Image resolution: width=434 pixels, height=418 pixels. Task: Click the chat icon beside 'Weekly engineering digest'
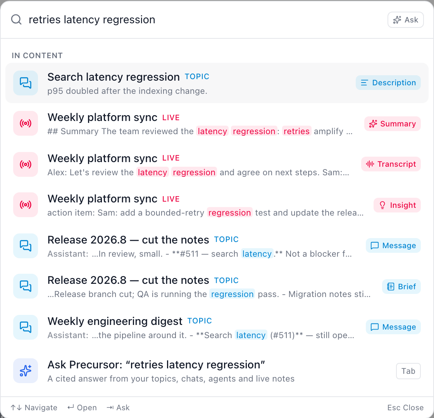tap(26, 327)
